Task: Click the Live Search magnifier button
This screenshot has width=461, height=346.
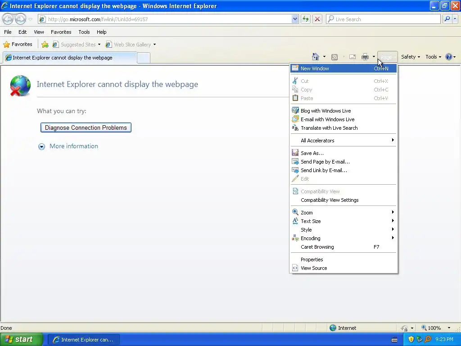Action: click(447, 19)
